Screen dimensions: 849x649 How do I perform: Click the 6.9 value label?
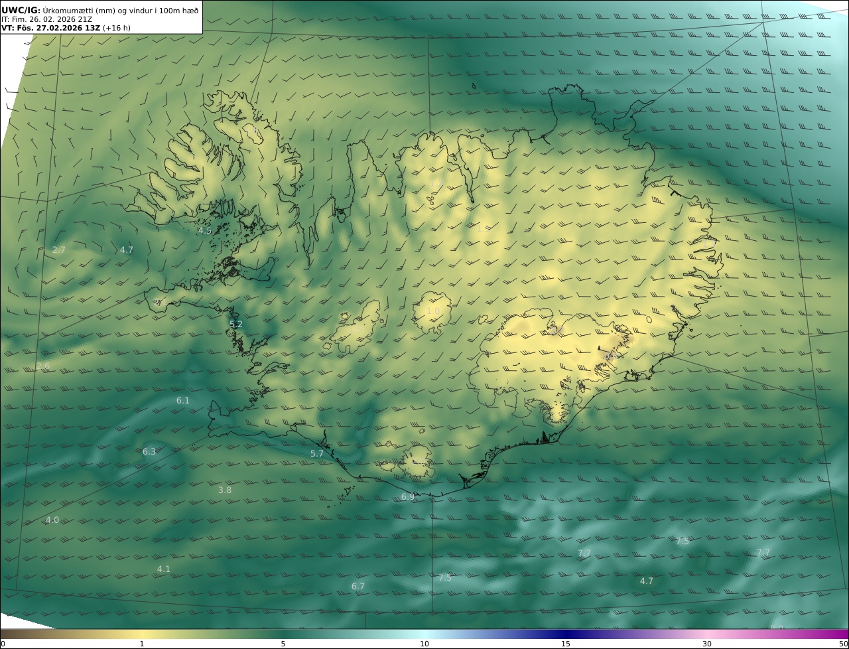[408, 497]
